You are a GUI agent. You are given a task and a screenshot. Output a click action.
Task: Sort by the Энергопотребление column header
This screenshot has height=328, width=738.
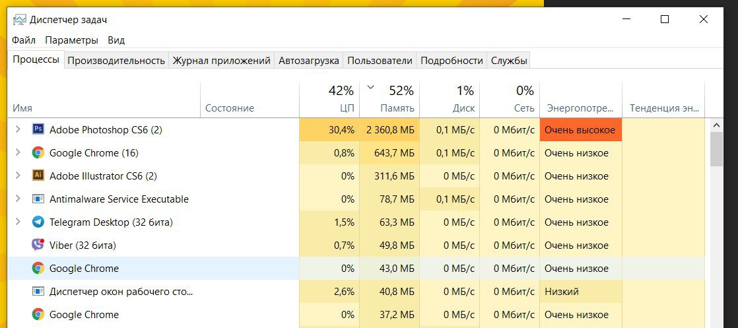click(581, 99)
